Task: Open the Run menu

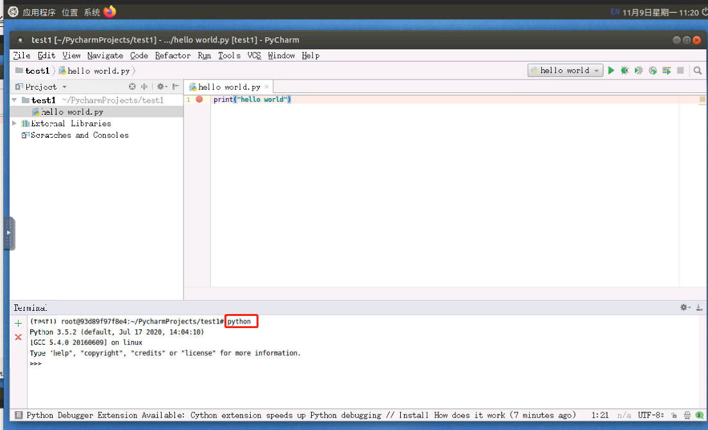Action: click(205, 56)
